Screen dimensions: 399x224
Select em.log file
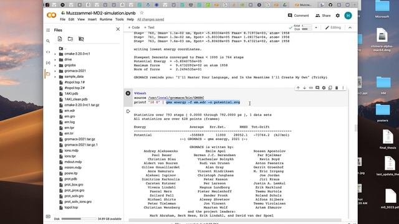pos(69,122)
